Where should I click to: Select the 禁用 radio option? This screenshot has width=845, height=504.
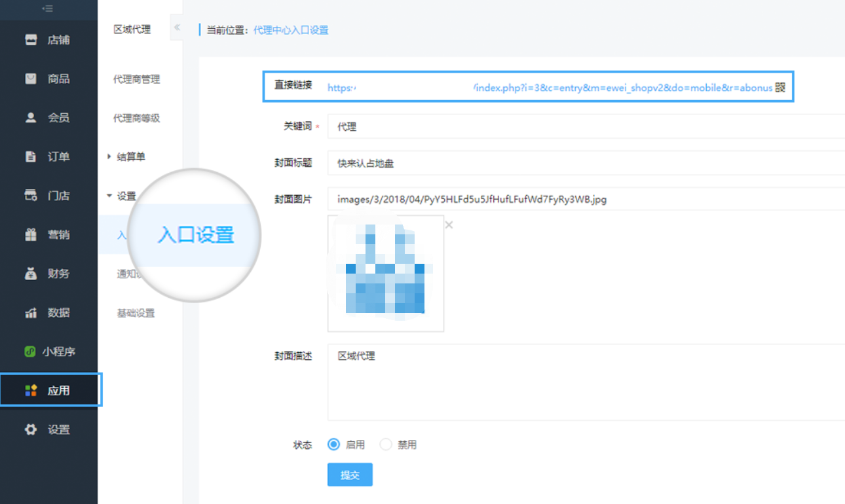click(x=386, y=444)
